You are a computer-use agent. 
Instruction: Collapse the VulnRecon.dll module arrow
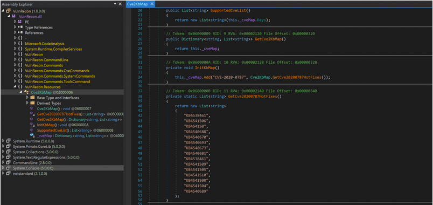[x=9, y=17]
